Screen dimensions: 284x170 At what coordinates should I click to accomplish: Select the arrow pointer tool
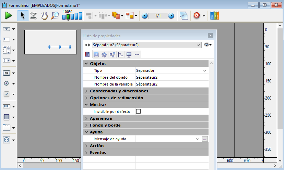(x=23, y=16)
